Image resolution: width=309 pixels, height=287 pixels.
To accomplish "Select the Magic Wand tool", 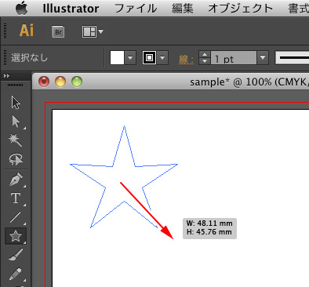I will click(16, 140).
